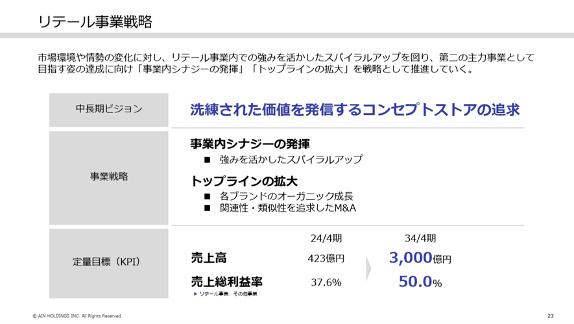Viewport: 574px width, 324px height.
Task: Click the 50.0% target gross margin
Action: pos(420,282)
